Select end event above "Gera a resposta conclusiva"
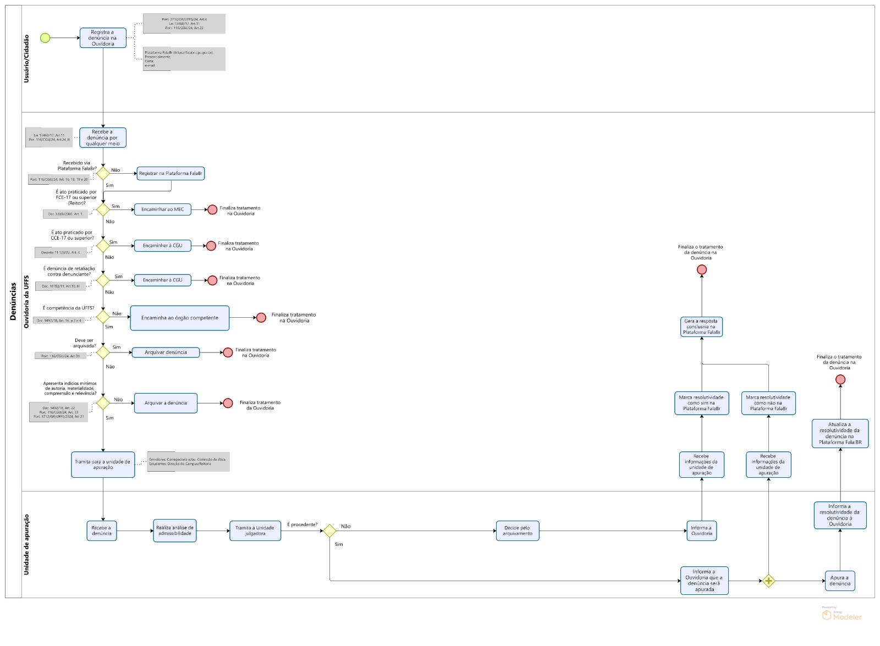Viewport: 880px width, 646px height. point(702,269)
